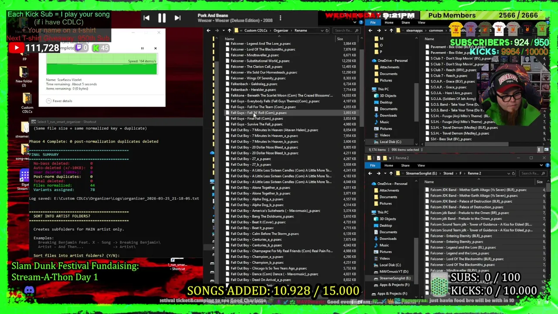
Task: Select Fall Guys - Final Fall (Com)_p.psarc
Action: 257,119
